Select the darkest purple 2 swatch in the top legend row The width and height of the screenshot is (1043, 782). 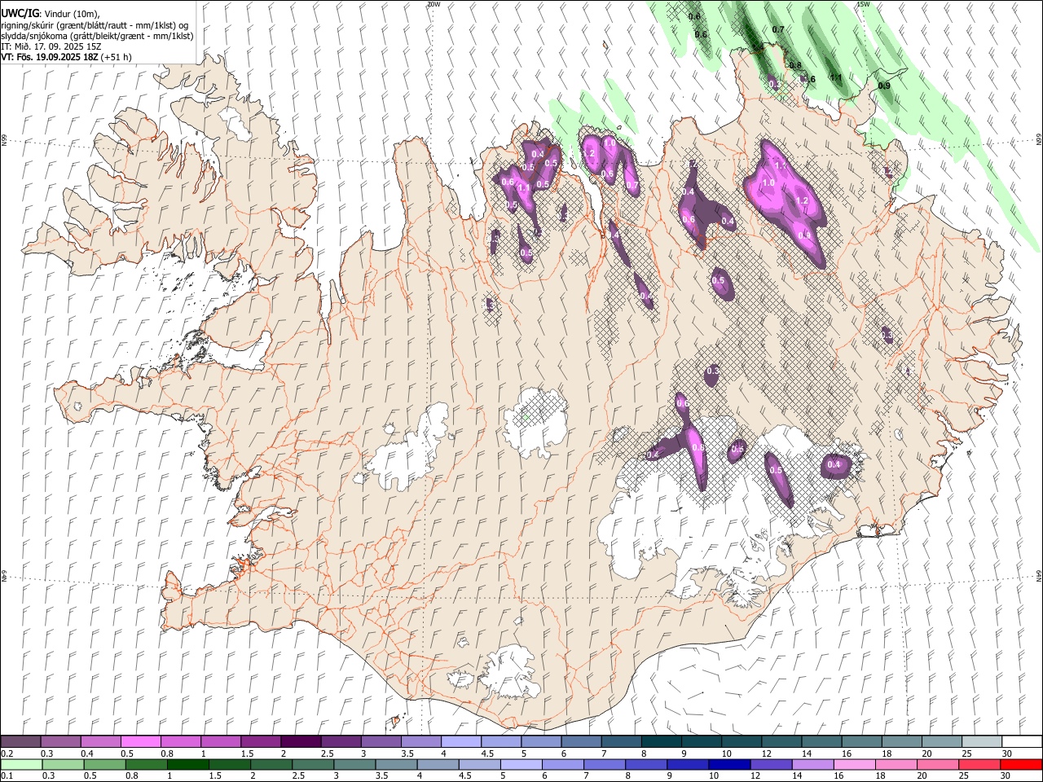[x=301, y=741]
